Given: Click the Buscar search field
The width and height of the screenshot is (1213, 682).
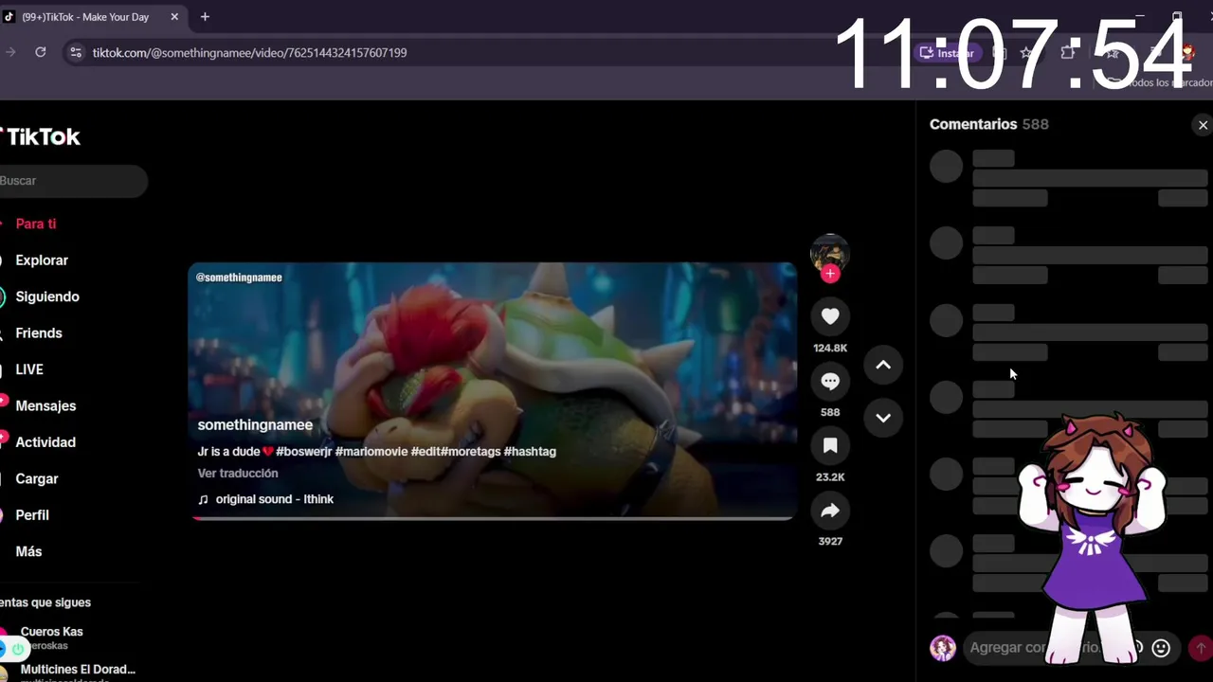Looking at the screenshot, I should [x=73, y=181].
